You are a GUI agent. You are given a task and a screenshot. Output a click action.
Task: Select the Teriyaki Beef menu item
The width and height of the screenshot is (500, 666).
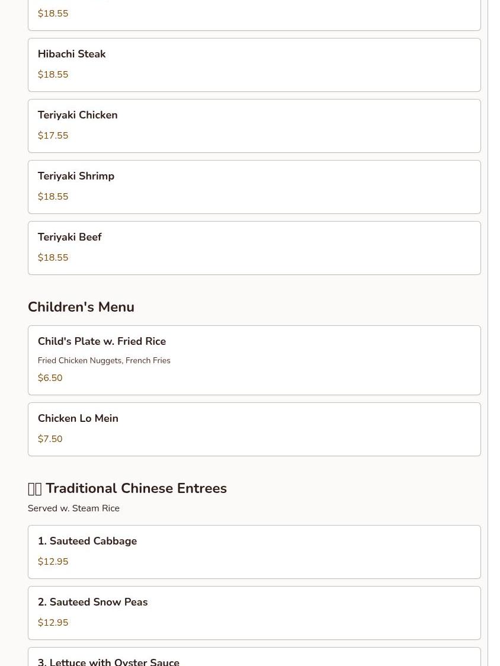69,237
